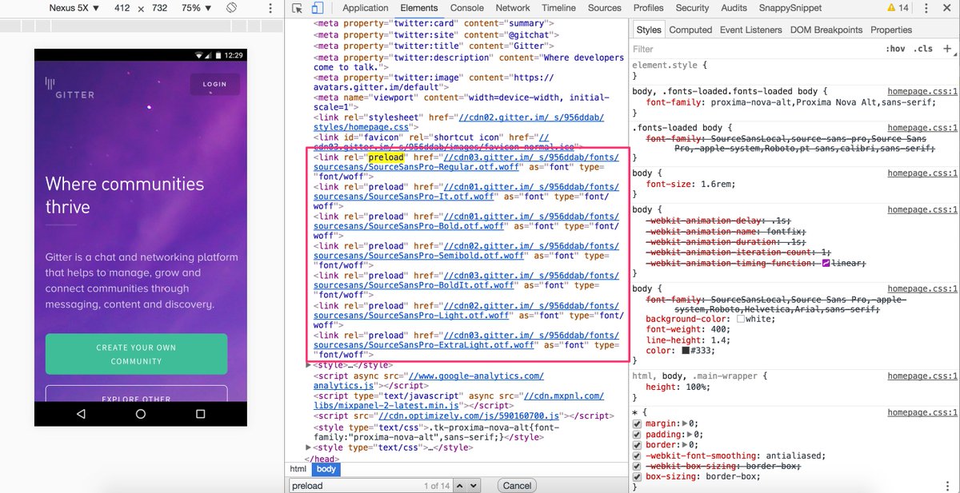Select the html breadcrumb node

click(x=298, y=469)
